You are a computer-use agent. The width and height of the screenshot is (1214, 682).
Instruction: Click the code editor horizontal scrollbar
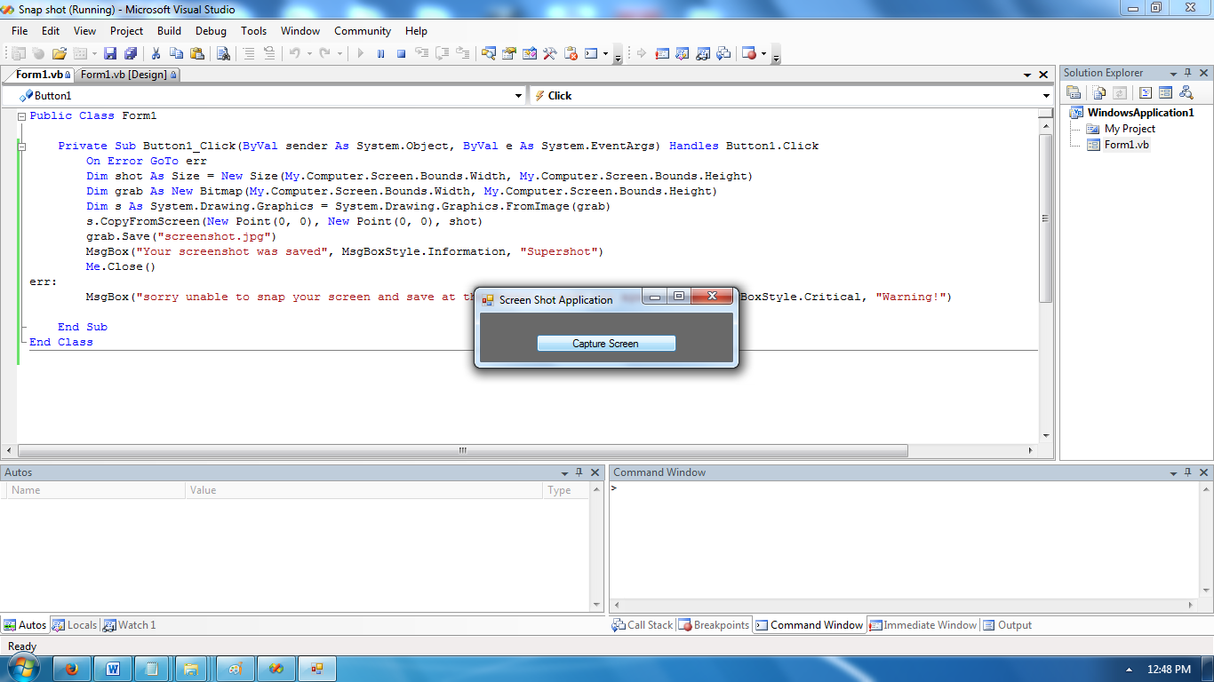coord(462,451)
